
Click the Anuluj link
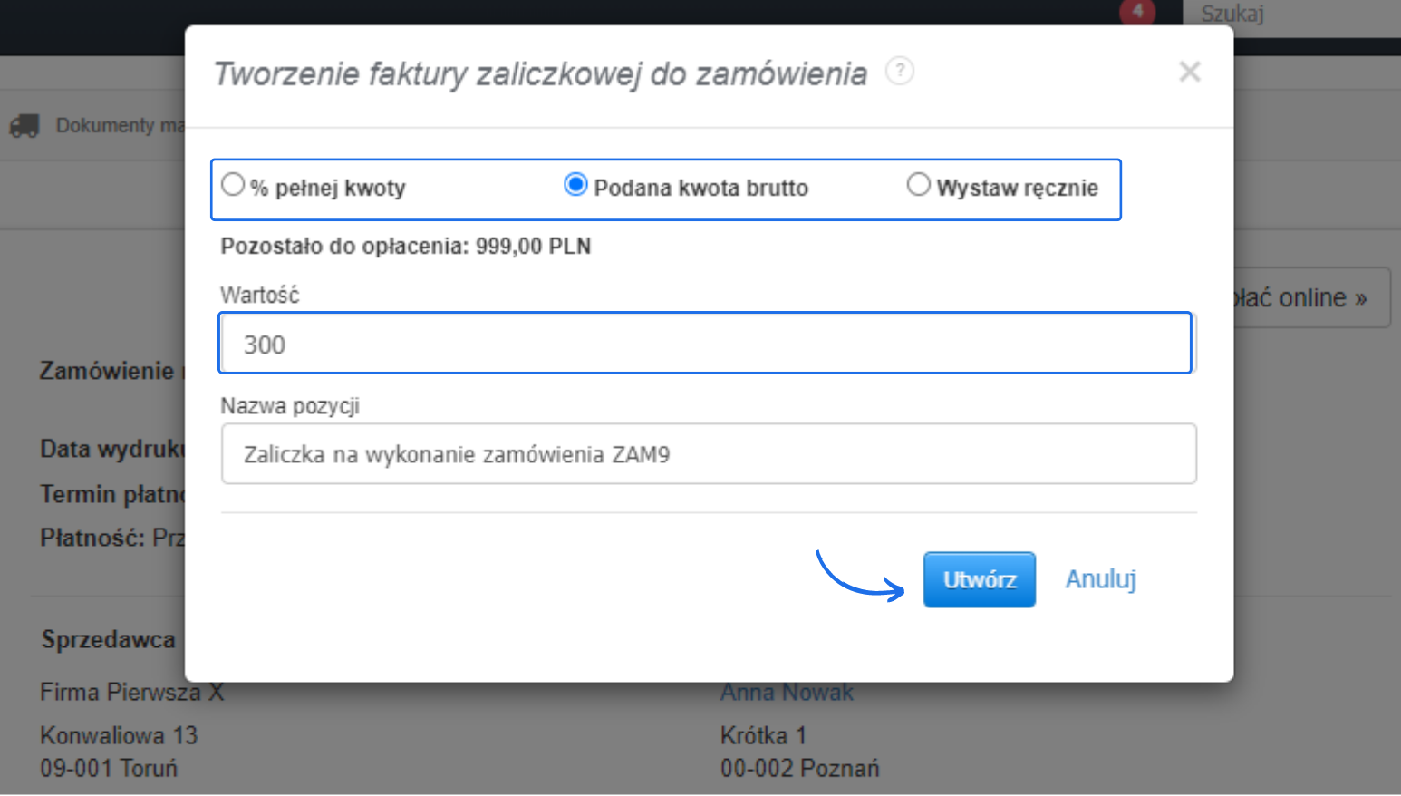(1100, 579)
